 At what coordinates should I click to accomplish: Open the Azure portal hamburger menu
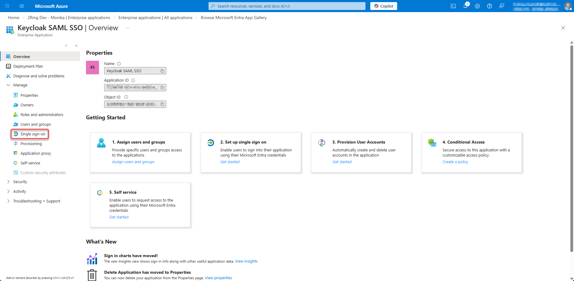22,6
